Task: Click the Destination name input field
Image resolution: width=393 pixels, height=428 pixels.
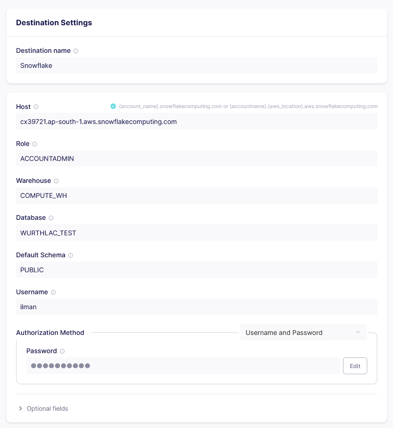Action: tap(196, 65)
